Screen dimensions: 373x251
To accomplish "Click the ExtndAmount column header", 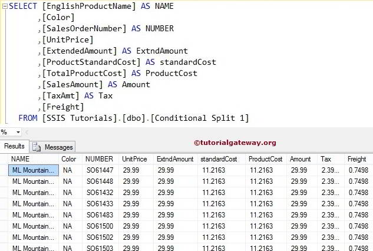I will coord(175,159).
